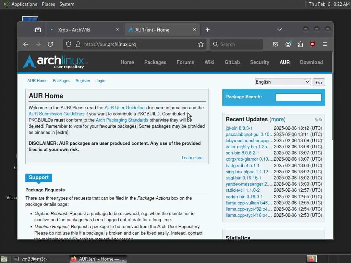The width and height of the screenshot is (351, 263).
Task: Click the Learn more... link
Action: [x=193, y=158]
